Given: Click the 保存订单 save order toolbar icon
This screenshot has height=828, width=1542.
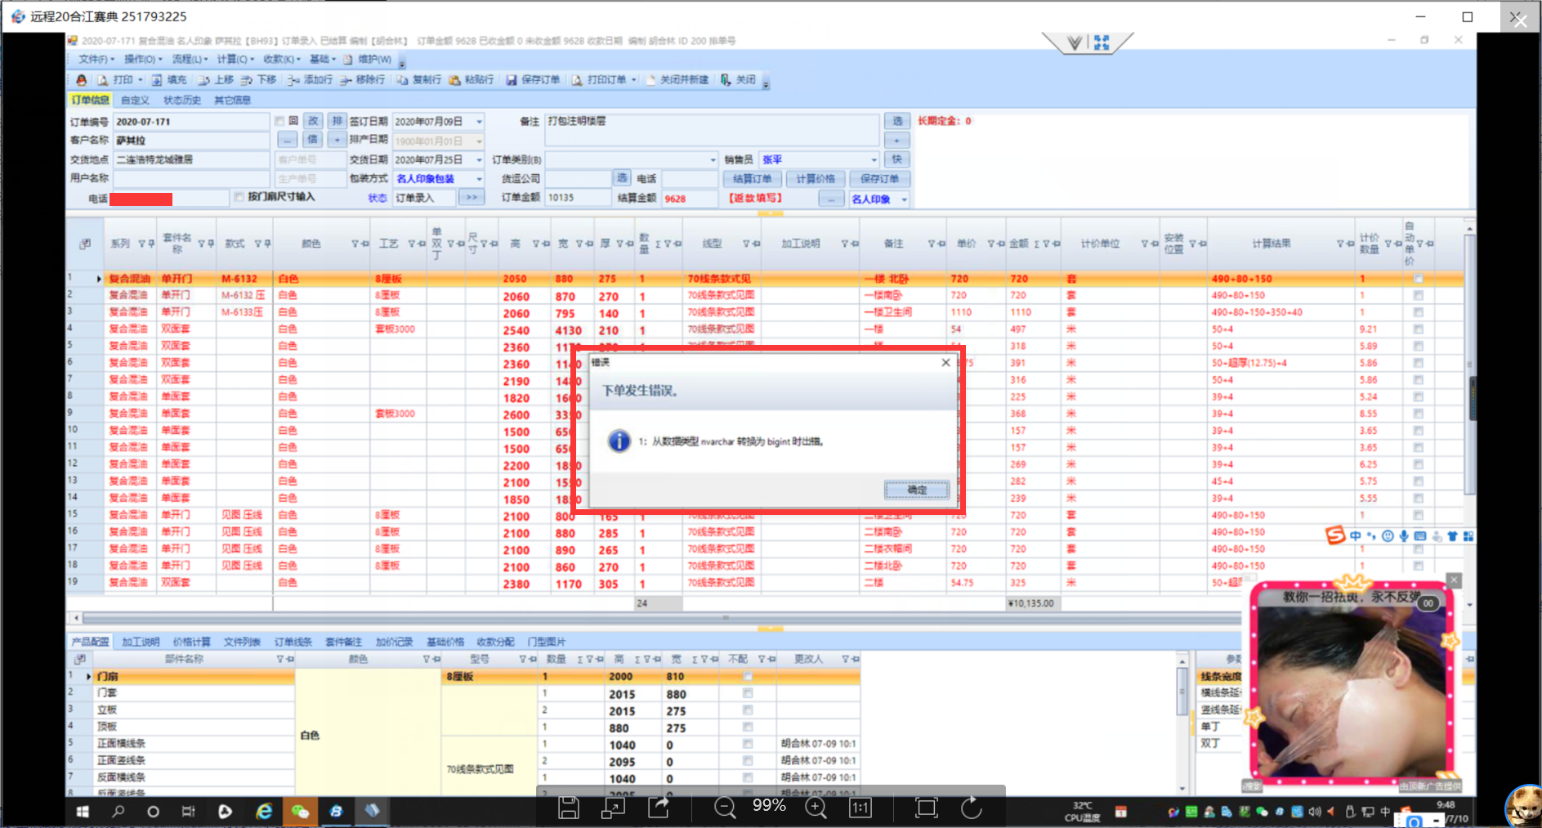Looking at the screenshot, I should point(533,80).
